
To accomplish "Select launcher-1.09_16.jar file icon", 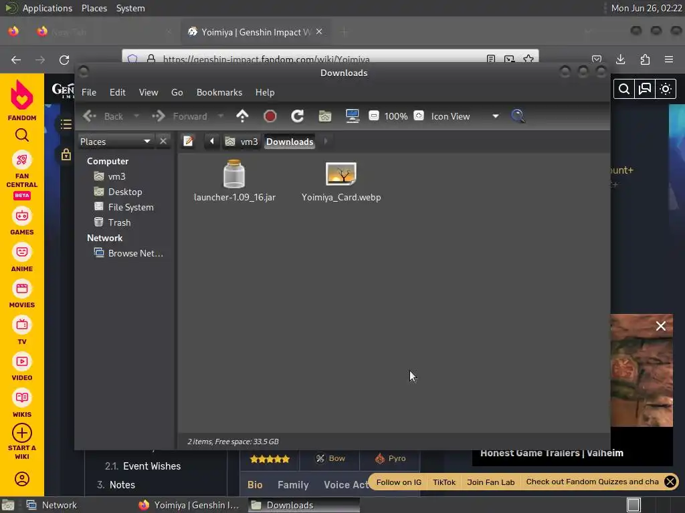I will click(x=234, y=174).
